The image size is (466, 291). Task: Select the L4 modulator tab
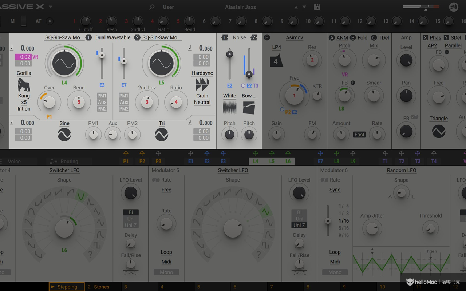click(x=256, y=161)
